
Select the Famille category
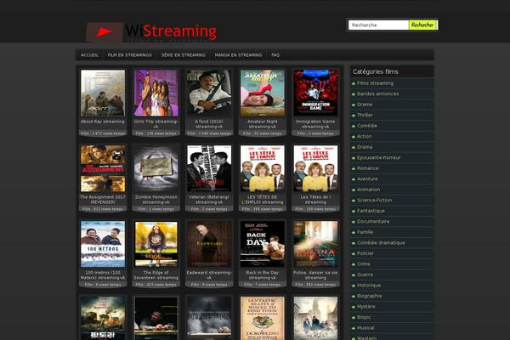tap(365, 232)
